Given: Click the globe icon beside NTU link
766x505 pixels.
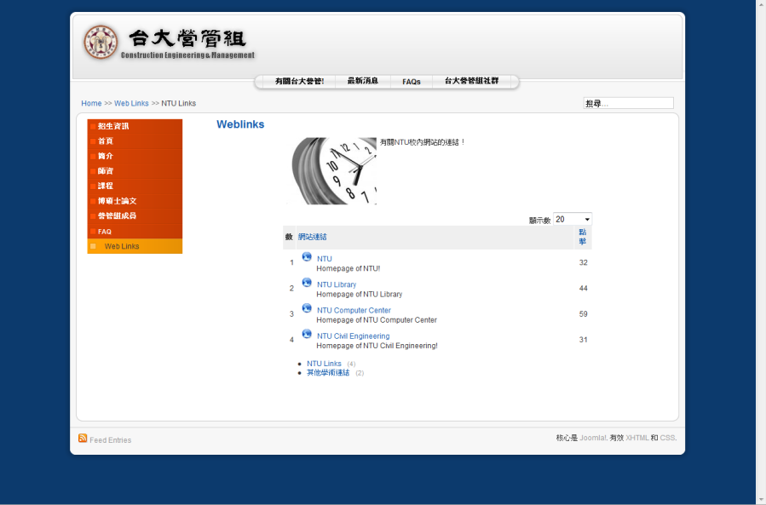Looking at the screenshot, I should pos(307,257).
